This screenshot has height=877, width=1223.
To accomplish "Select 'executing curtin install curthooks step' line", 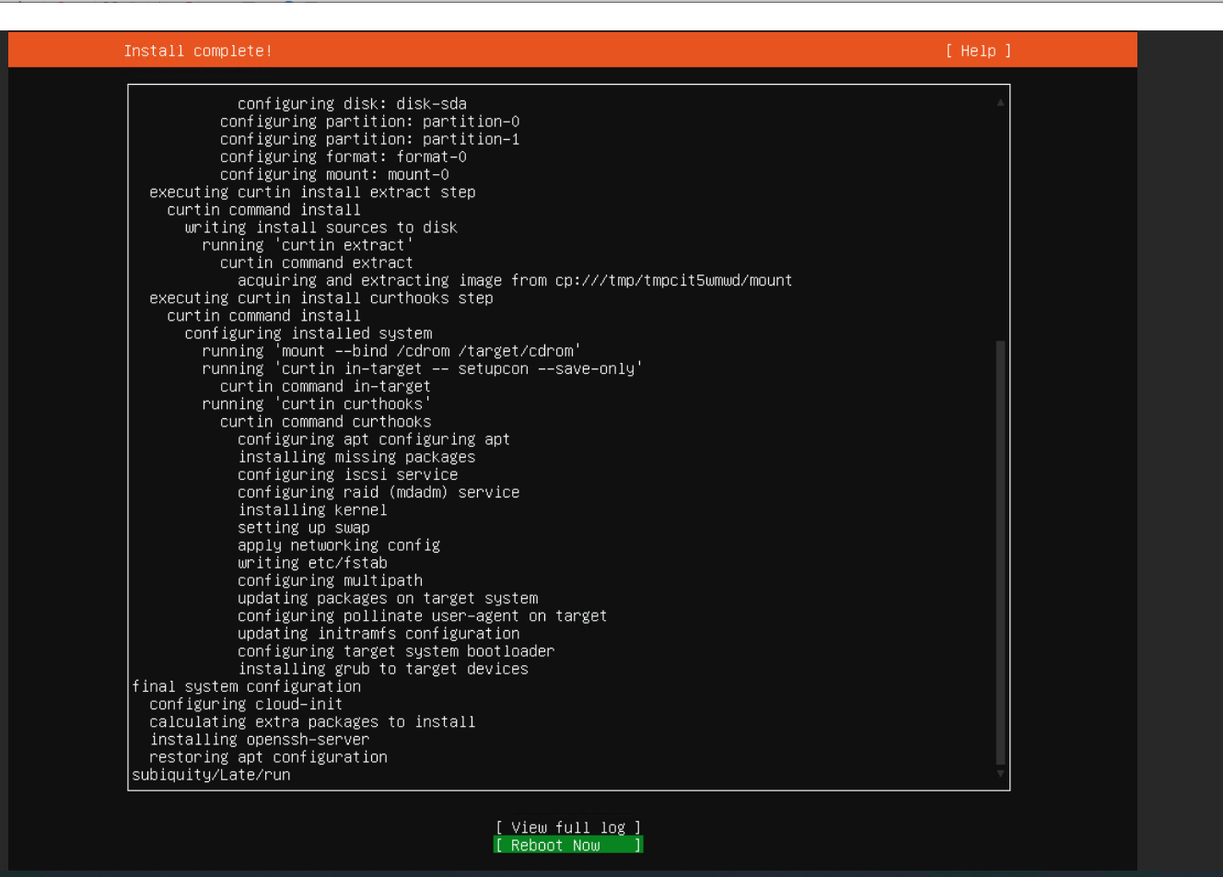I will pos(320,298).
